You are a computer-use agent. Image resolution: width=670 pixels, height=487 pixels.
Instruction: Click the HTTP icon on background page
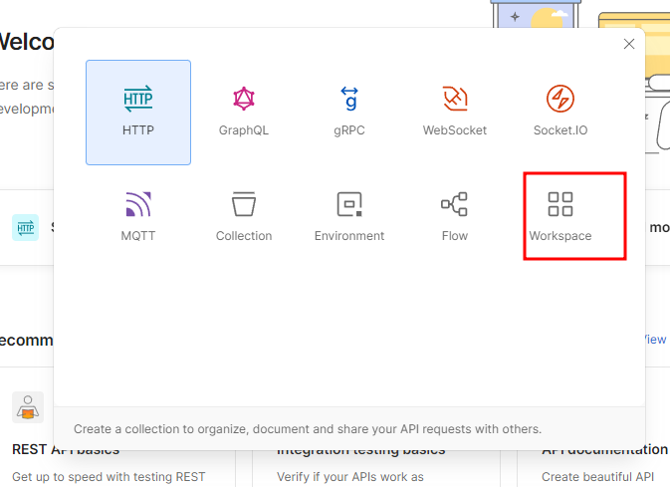click(25, 227)
